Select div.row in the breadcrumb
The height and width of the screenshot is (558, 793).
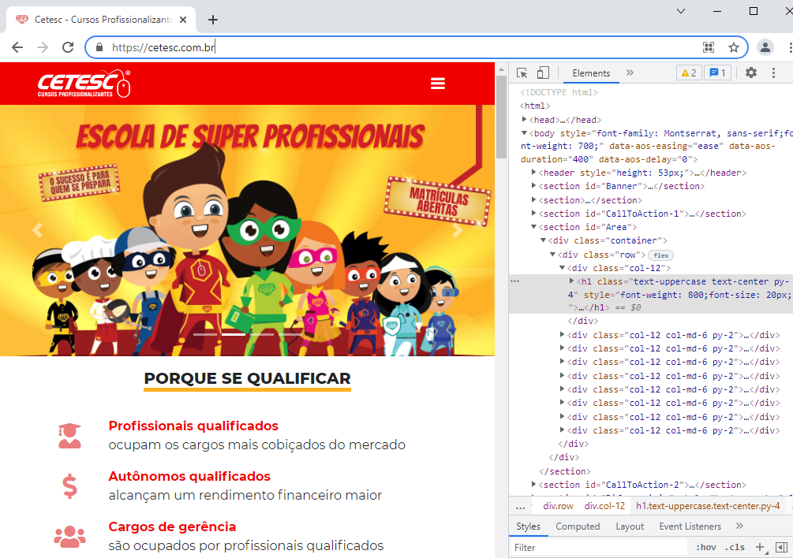(559, 506)
